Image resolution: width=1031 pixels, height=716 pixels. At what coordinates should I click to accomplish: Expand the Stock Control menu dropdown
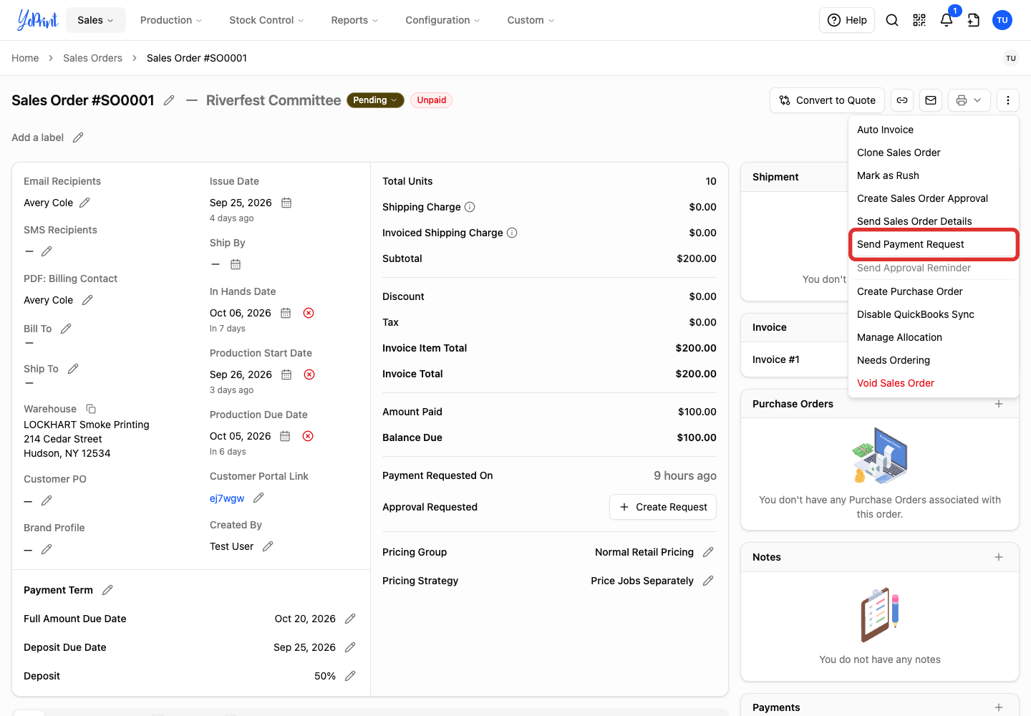tap(266, 20)
